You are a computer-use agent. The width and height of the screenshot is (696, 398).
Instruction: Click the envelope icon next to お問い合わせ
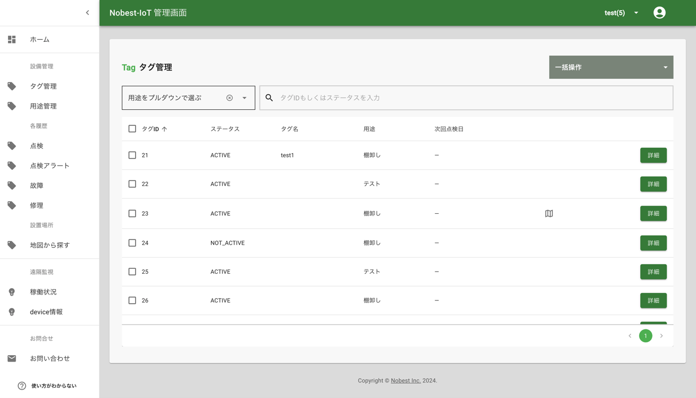click(x=12, y=358)
